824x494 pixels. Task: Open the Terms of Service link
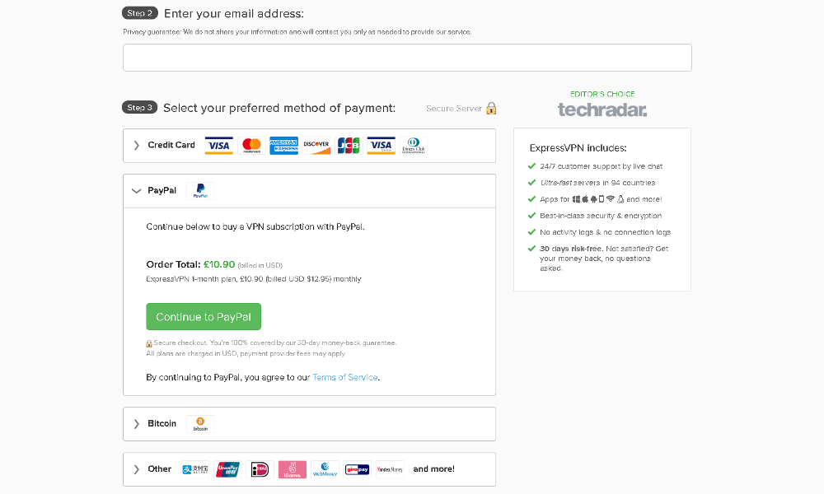click(344, 377)
